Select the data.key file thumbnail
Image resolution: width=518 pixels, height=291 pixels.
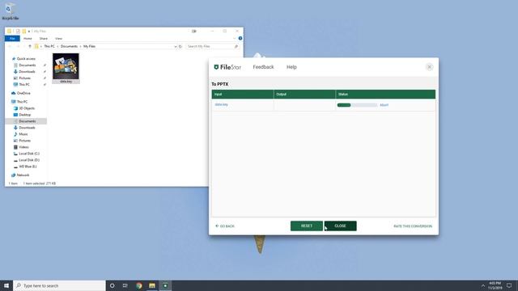(x=66, y=68)
